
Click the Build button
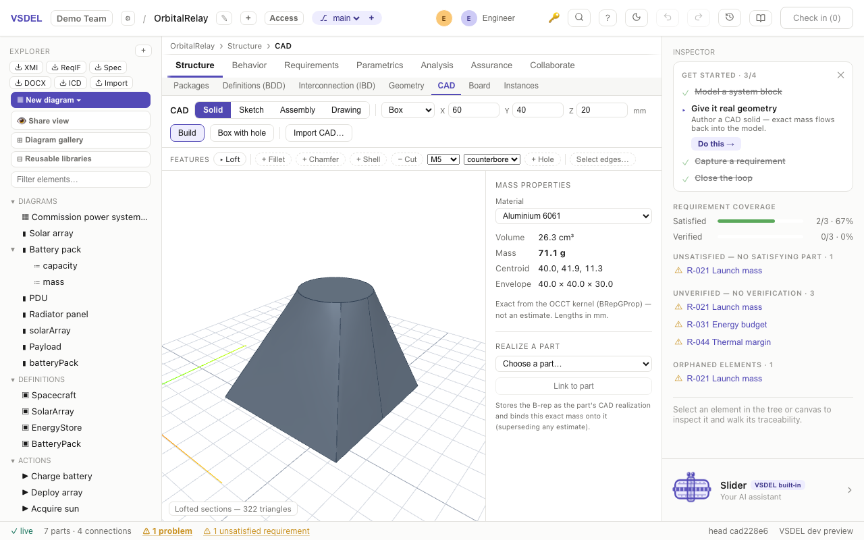(x=187, y=133)
